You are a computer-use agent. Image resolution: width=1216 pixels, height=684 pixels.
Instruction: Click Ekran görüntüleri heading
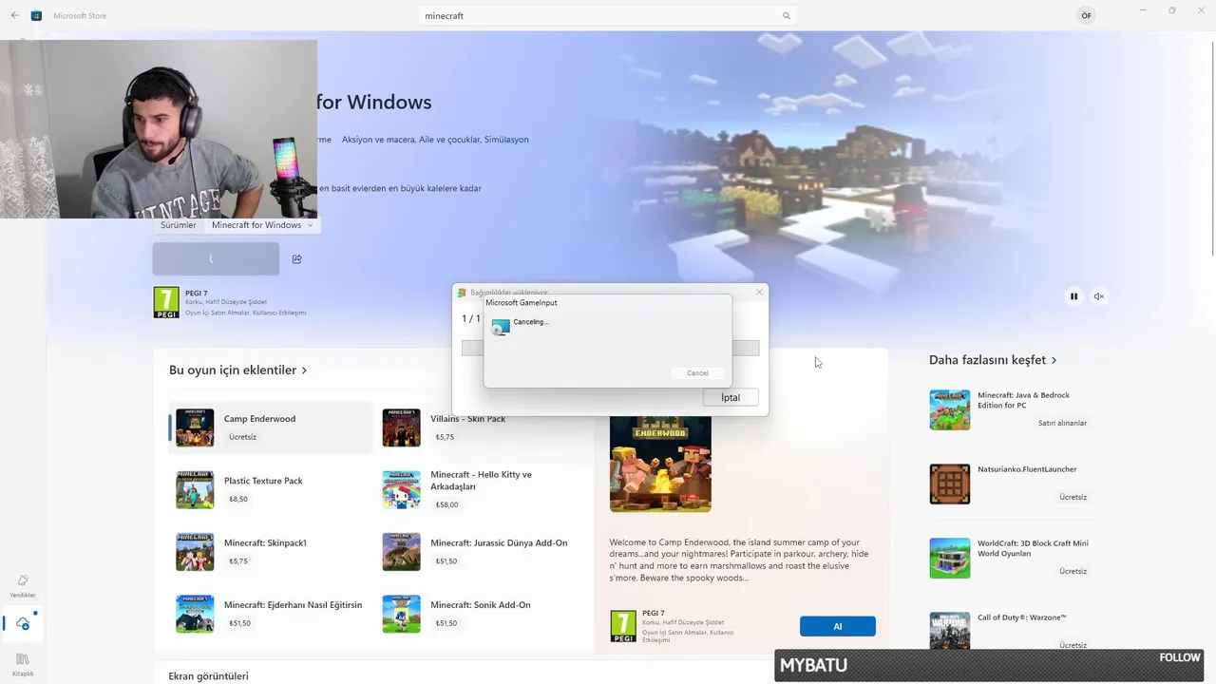208,676
